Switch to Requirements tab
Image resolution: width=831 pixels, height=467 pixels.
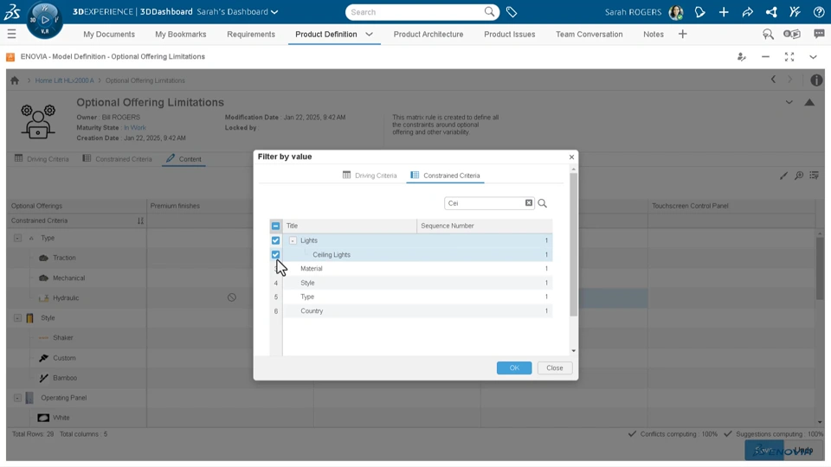[x=251, y=35]
